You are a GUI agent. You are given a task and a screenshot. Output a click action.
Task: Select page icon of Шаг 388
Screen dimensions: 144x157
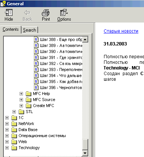[x=36, y=39]
